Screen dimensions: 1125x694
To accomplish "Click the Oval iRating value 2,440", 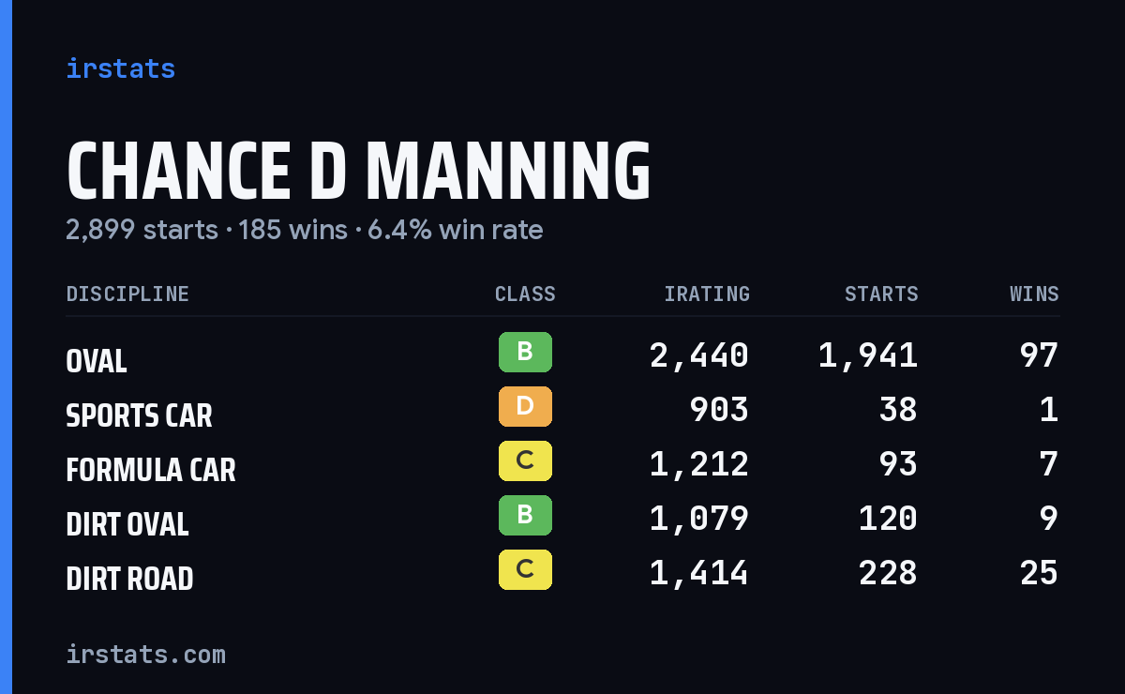I will [x=699, y=355].
